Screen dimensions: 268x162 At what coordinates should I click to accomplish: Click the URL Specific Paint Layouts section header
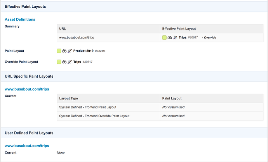point(29,77)
